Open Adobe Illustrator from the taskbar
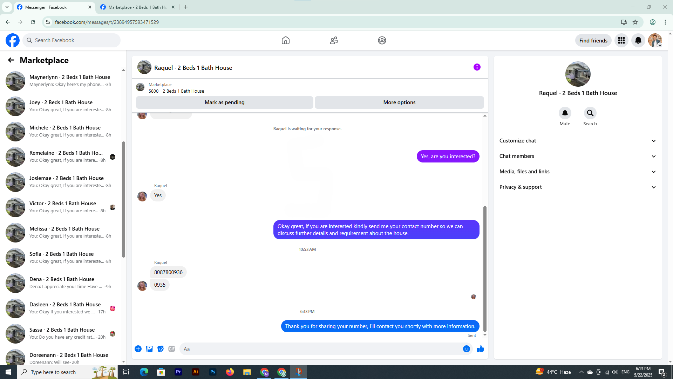 [196, 372]
